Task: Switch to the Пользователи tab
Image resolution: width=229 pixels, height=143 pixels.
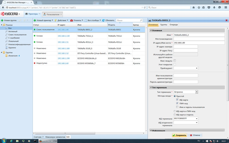Action: tap(52, 14)
